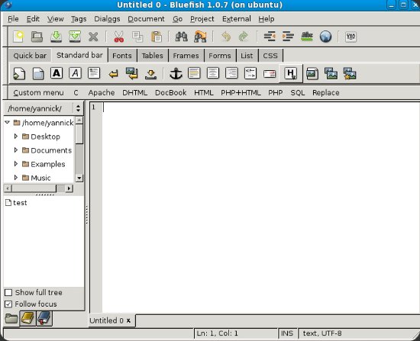Expand the Examples folder
Image resolution: width=420 pixels, height=341 pixels.
(16, 163)
